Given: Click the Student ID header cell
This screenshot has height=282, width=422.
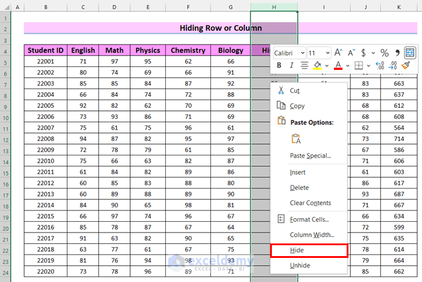Looking at the screenshot, I should point(46,51).
